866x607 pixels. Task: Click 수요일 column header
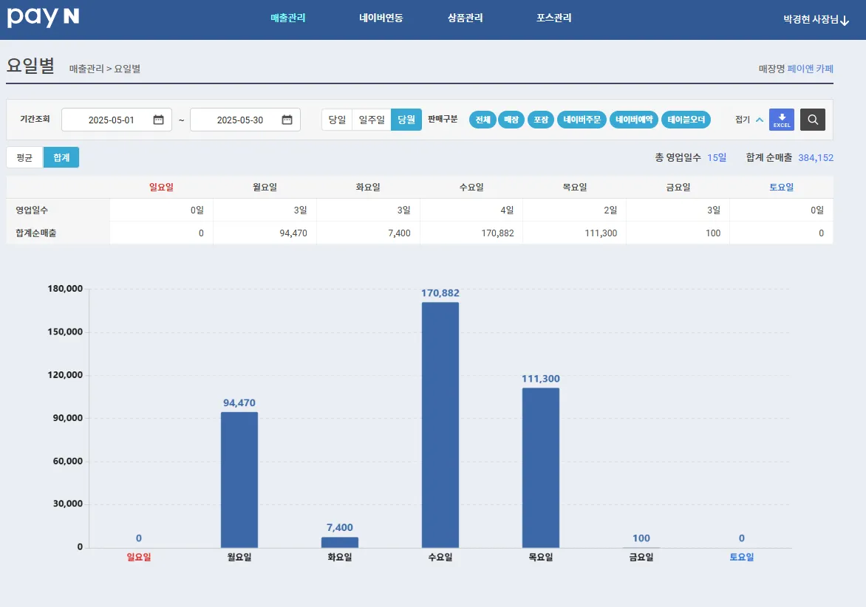pyautogui.click(x=471, y=187)
